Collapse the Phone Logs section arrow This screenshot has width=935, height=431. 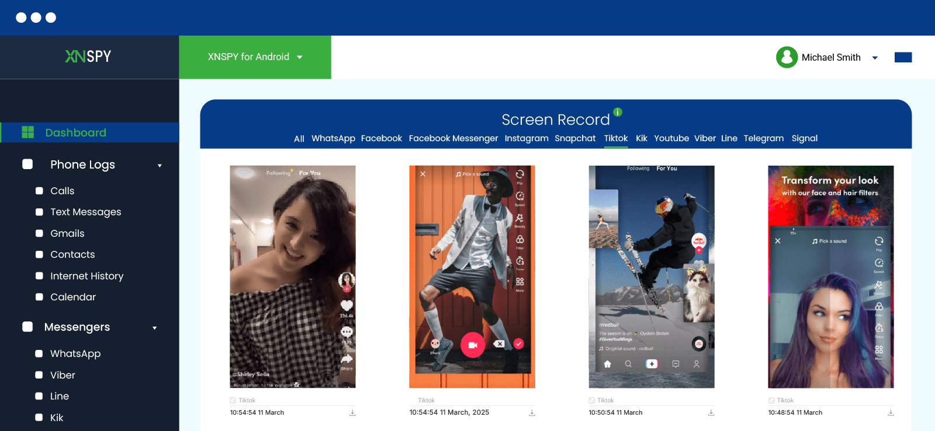click(x=160, y=166)
